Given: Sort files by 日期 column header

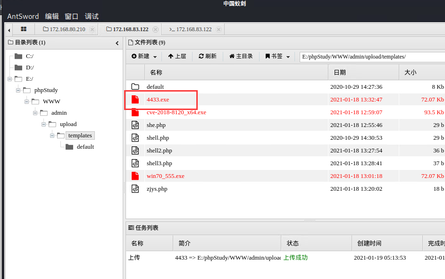Looking at the screenshot, I should pyautogui.click(x=340, y=72).
